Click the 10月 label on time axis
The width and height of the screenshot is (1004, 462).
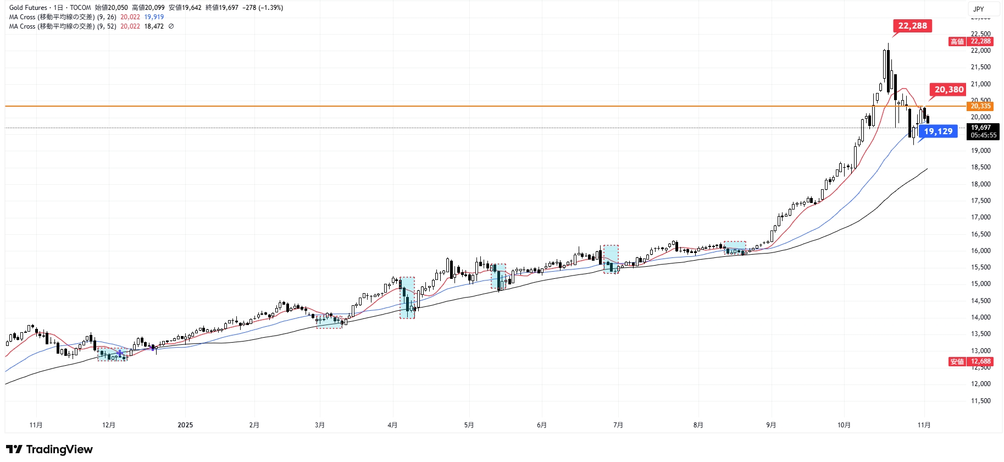coord(844,425)
